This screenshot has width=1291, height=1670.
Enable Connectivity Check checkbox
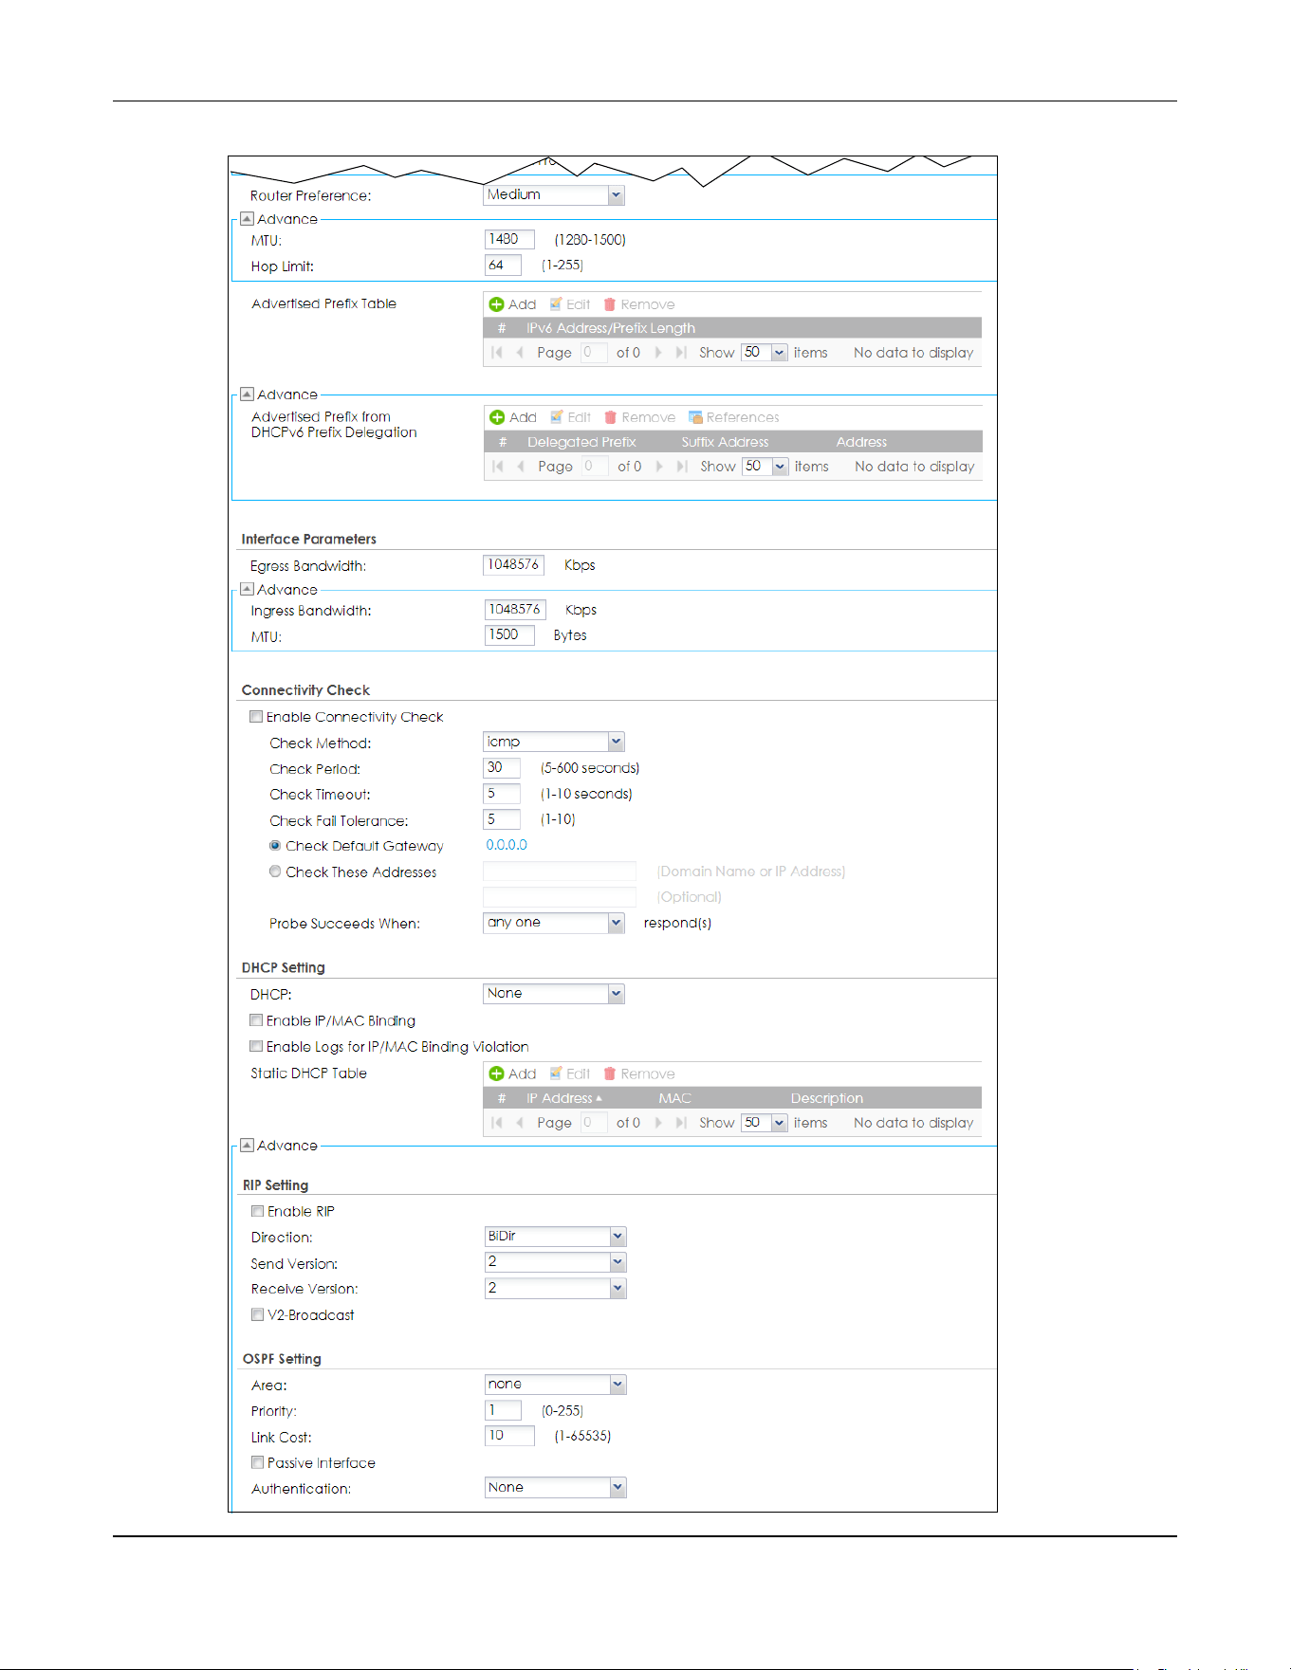pos(256,717)
